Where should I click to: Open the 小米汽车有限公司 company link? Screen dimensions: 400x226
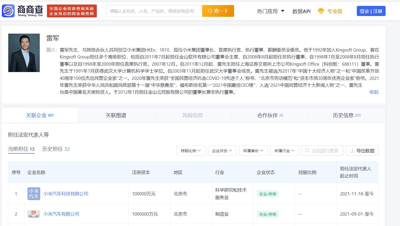tap(61, 214)
